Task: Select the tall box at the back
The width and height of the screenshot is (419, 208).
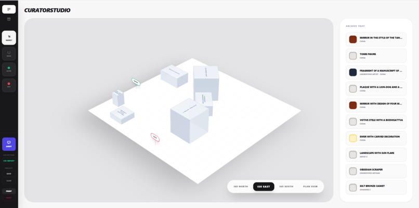Action: click(206, 83)
